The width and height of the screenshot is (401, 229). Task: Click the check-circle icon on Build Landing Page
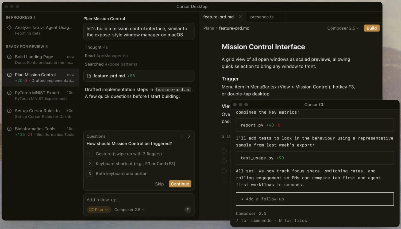point(9,57)
